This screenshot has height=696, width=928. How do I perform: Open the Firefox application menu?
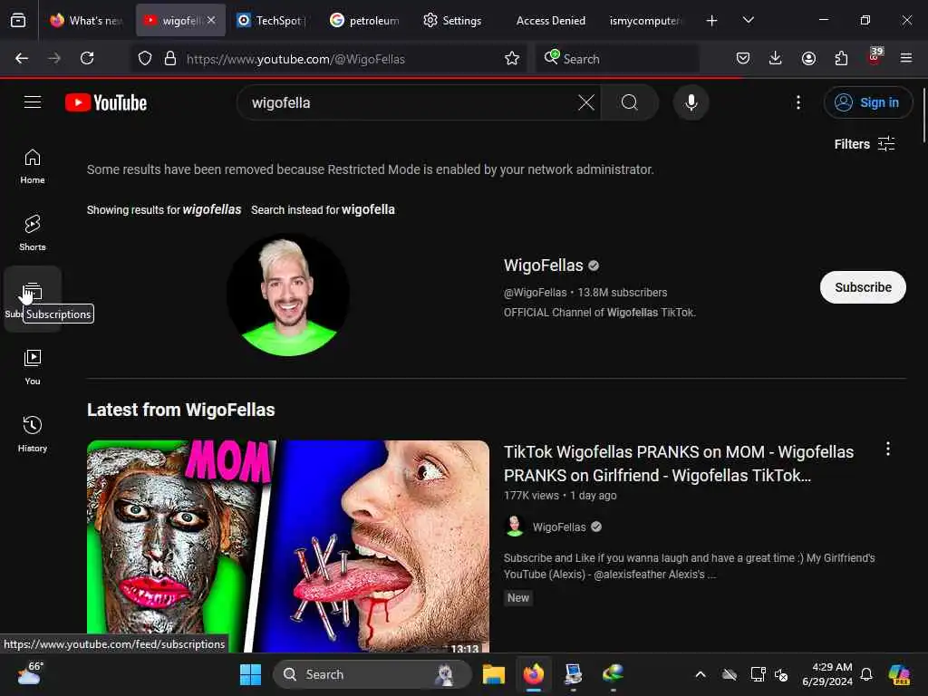pyautogui.click(x=906, y=58)
